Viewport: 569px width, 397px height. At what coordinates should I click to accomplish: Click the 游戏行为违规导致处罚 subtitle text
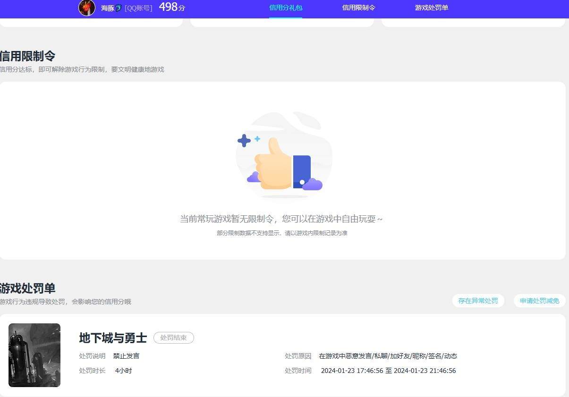66,302
